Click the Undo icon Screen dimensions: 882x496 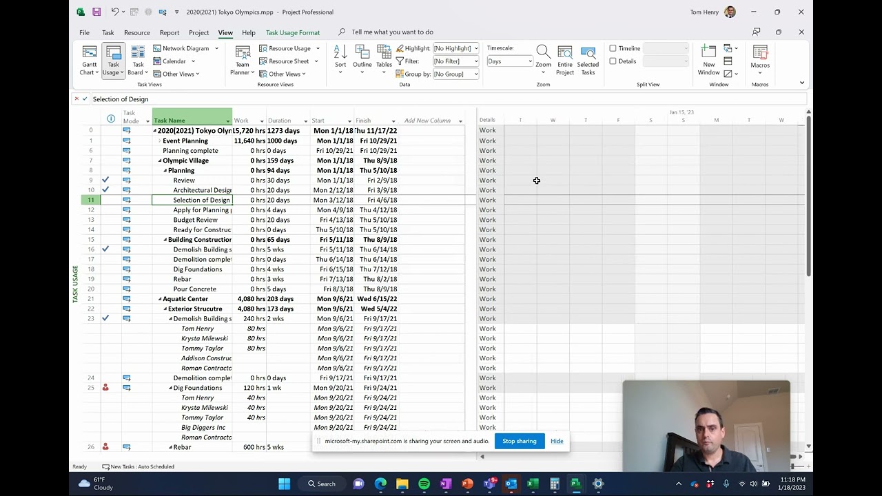pyautogui.click(x=115, y=12)
